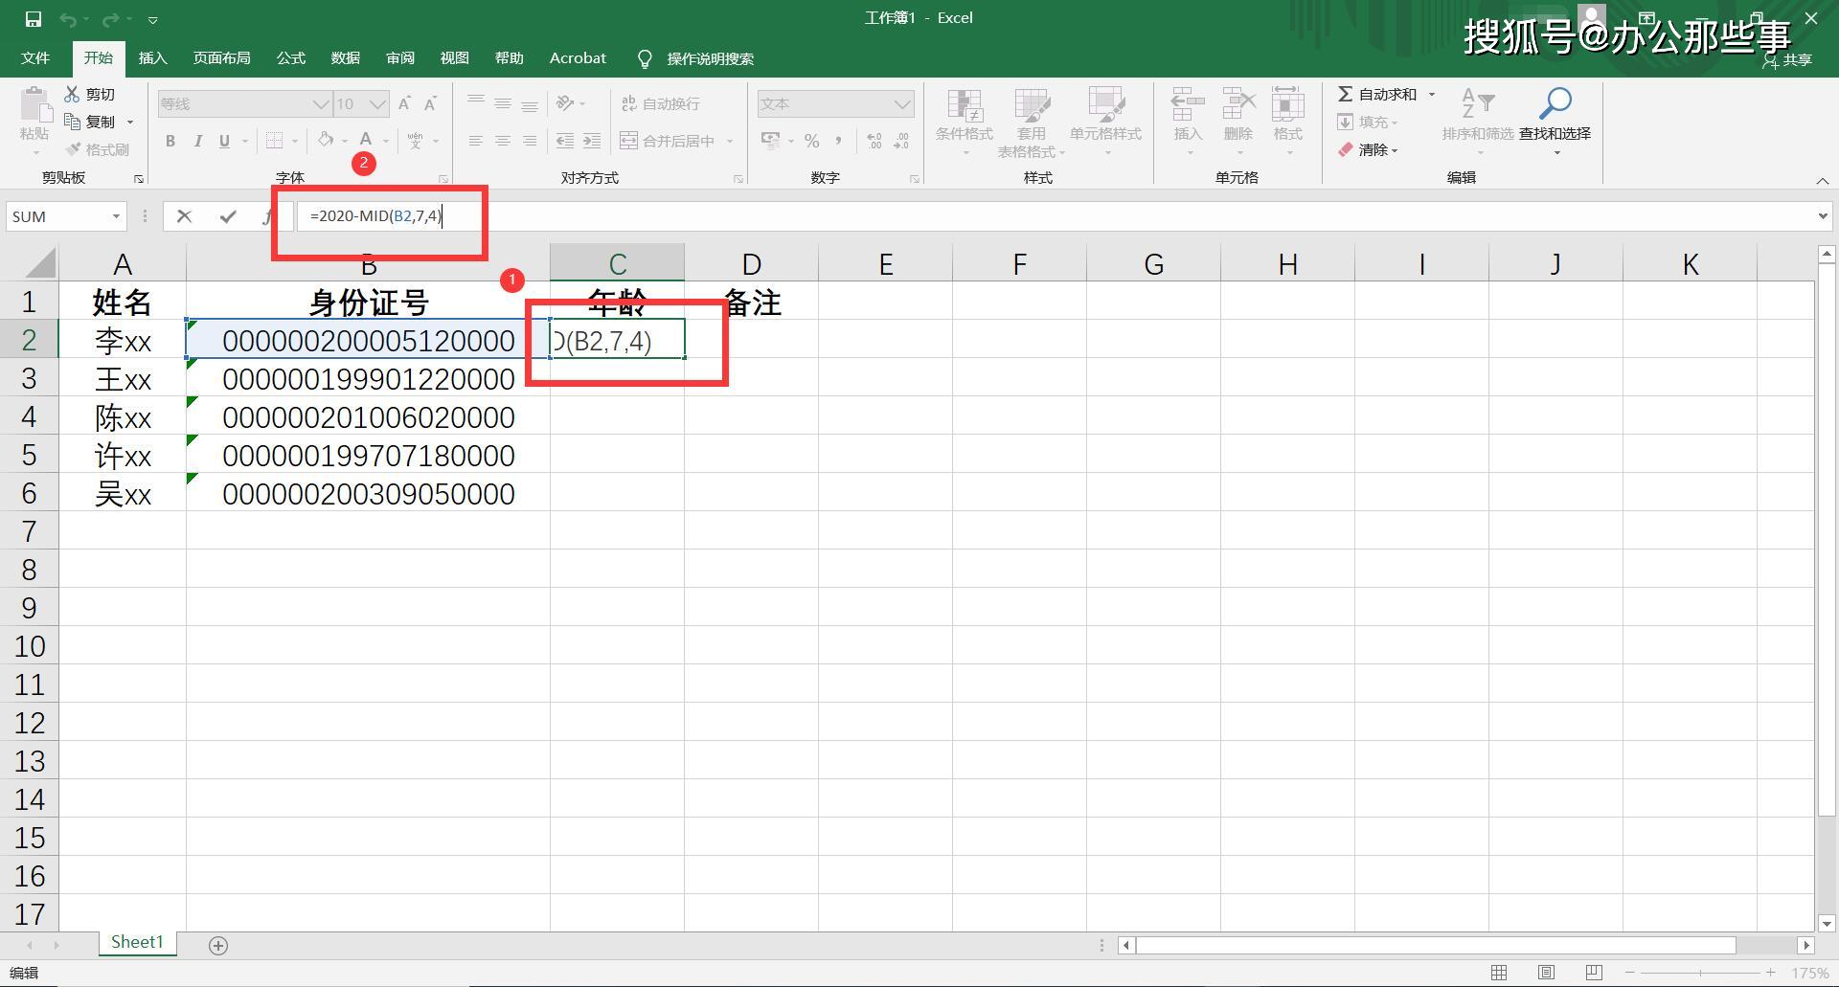Image resolution: width=1839 pixels, height=987 pixels.
Task: Click the decrease indent icon
Action: [565, 141]
